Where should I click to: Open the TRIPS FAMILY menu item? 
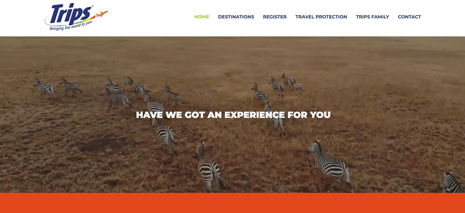[x=372, y=17]
